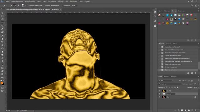
Task: Delete the current state using History trash icon
Action: pos(196,73)
